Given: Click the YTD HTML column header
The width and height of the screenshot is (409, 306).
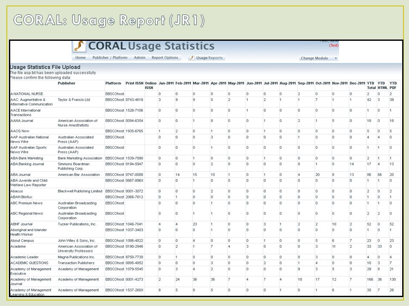Looking at the screenshot, I should (383, 85).
